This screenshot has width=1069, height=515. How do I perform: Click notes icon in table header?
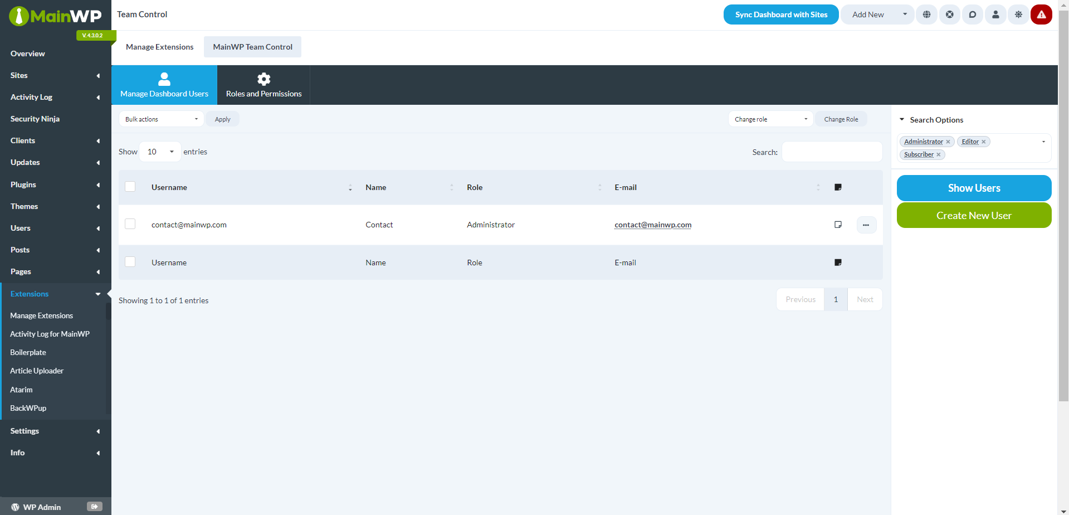coord(838,187)
